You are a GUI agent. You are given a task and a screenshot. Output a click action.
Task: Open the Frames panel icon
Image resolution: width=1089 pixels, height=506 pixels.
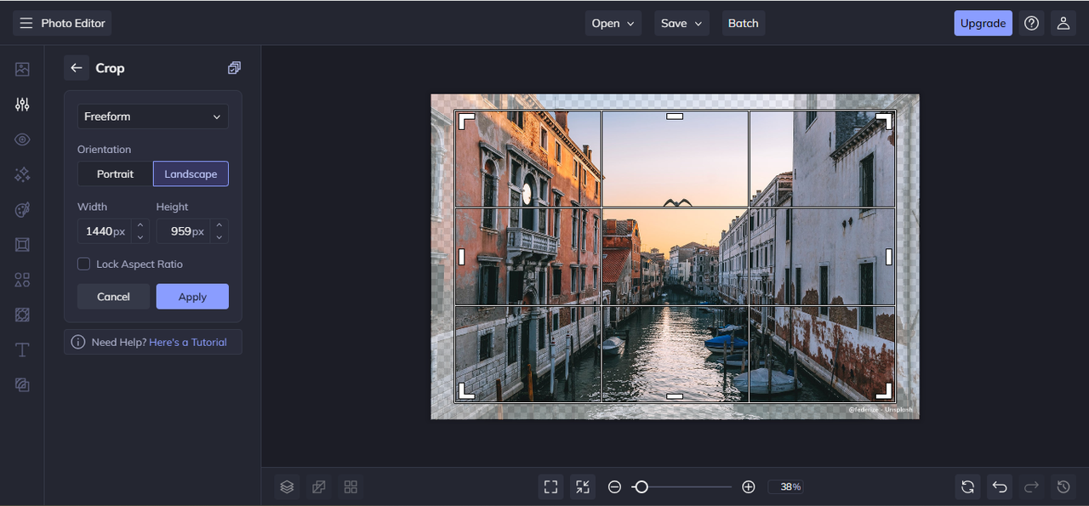tap(21, 244)
